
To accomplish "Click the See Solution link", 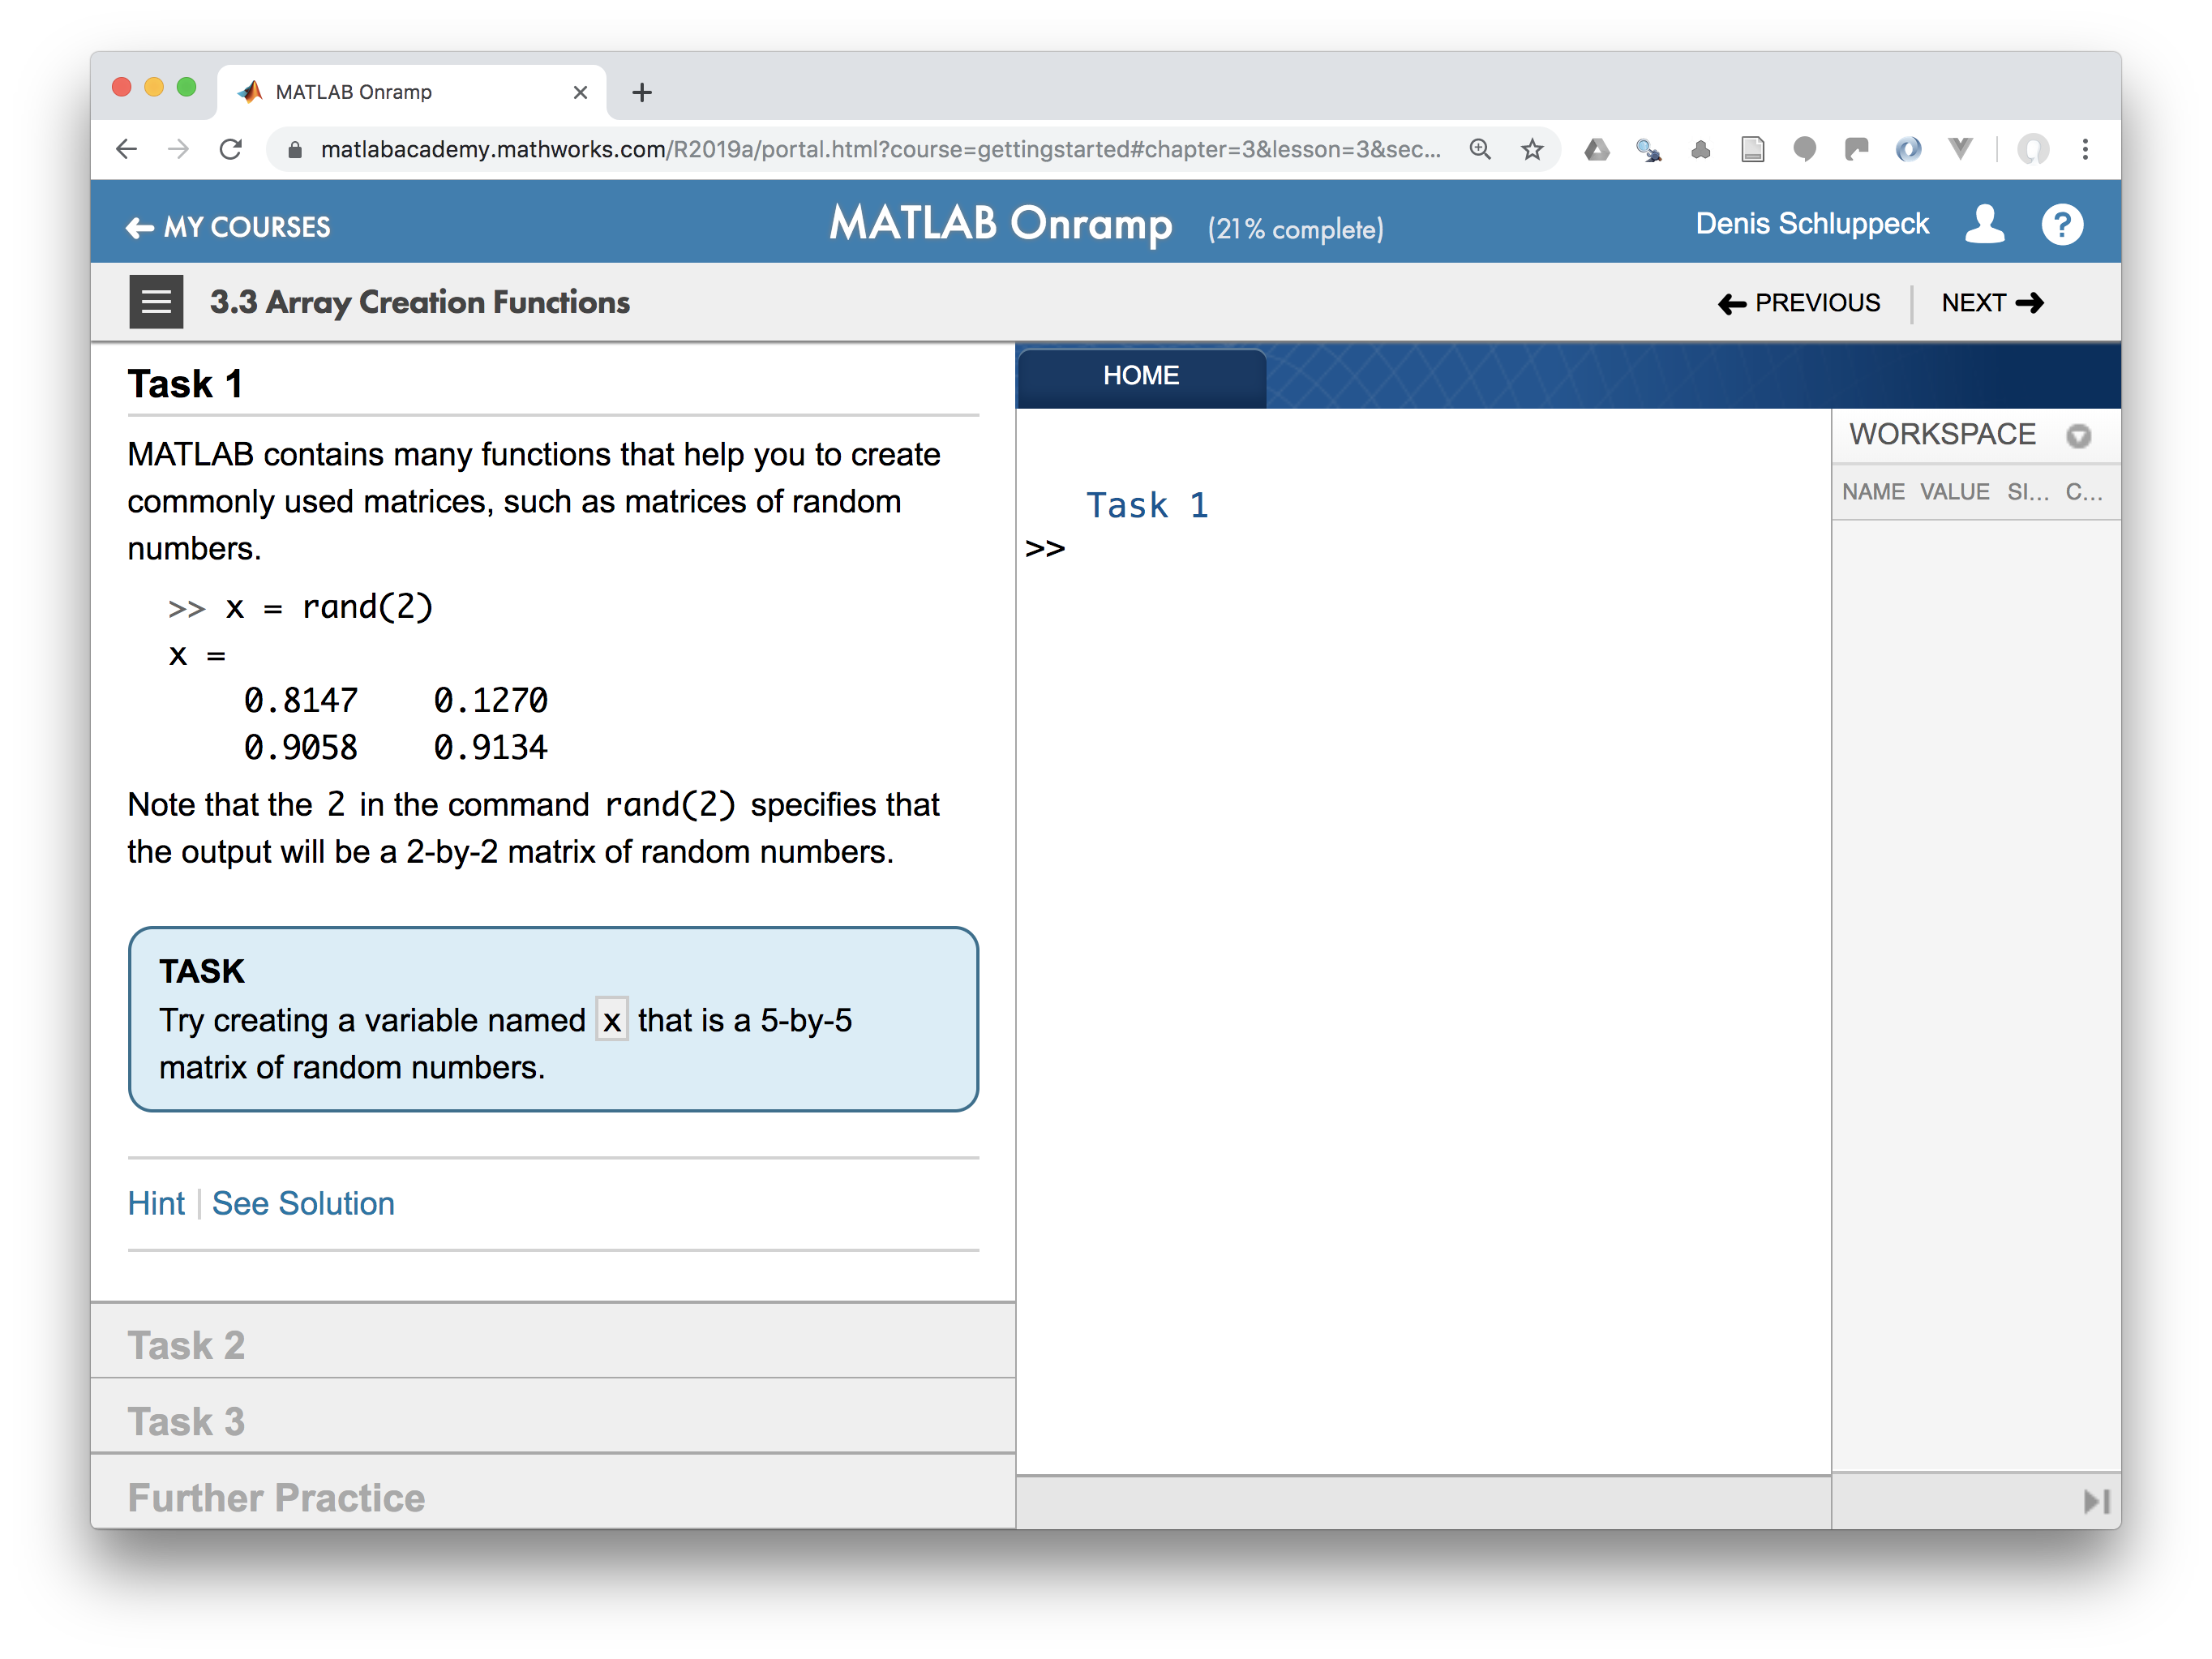I will pyautogui.click(x=307, y=1202).
